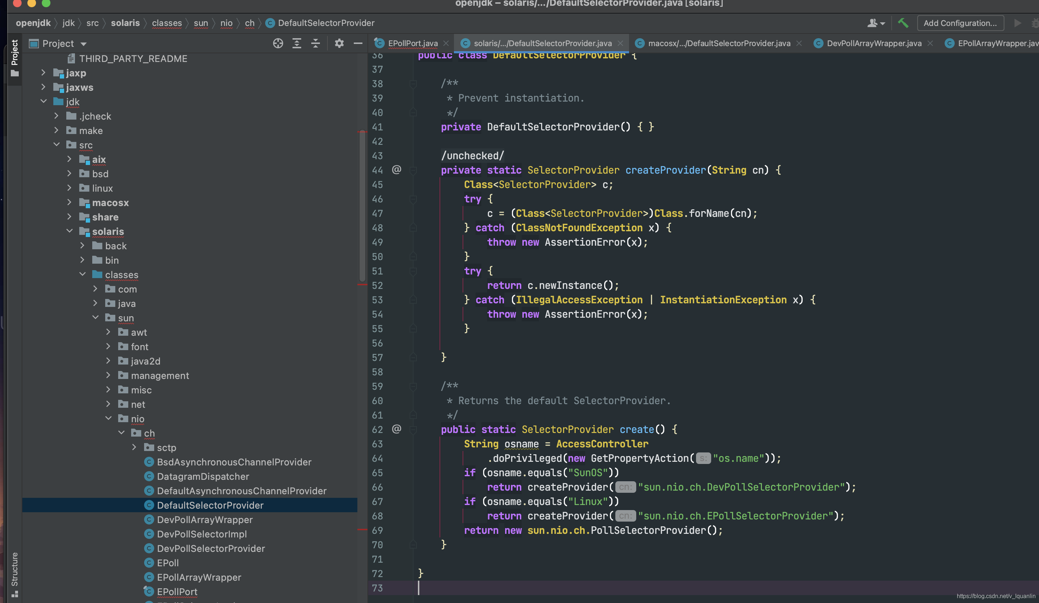The image size is (1039, 603).
Task: Click the Run play icon in toolbar
Action: (x=1017, y=23)
